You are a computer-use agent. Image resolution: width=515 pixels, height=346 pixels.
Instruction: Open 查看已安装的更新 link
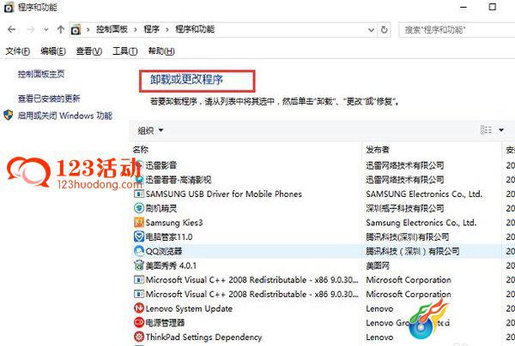(49, 98)
